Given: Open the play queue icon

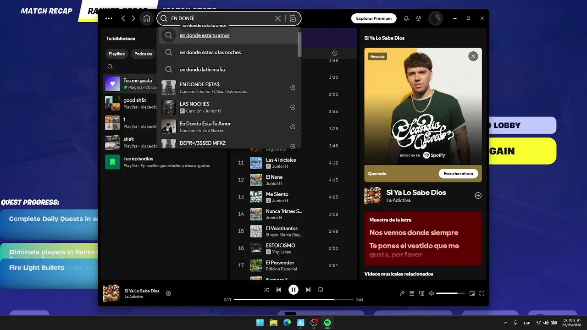Looking at the screenshot, I should tap(412, 293).
